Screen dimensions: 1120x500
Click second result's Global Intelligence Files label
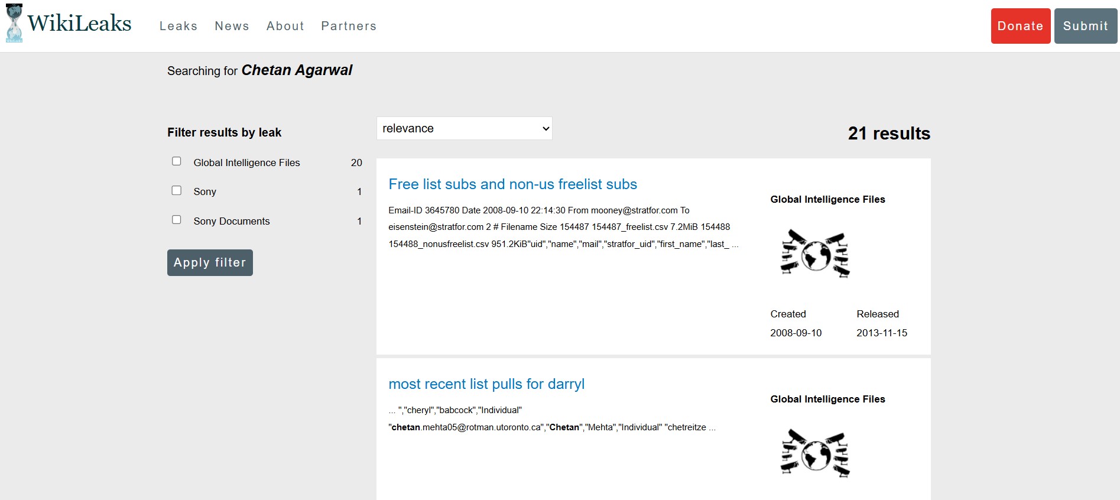pos(827,400)
